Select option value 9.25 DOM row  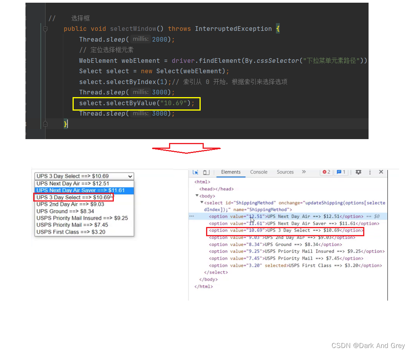(x=297, y=251)
